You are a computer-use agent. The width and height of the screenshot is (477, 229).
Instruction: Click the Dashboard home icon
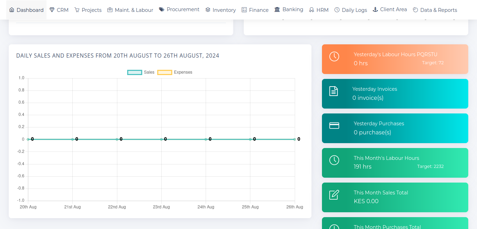point(12,10)
